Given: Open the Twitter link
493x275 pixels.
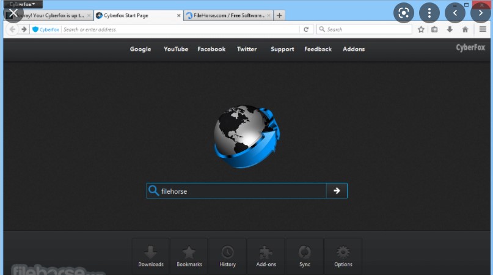Looking at the screenshot, I should click(x=247, y=49).
